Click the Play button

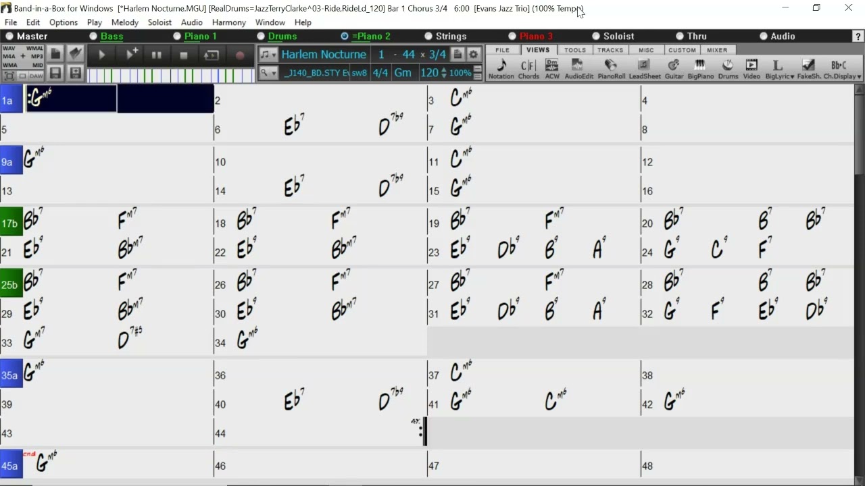coord(102,55)
